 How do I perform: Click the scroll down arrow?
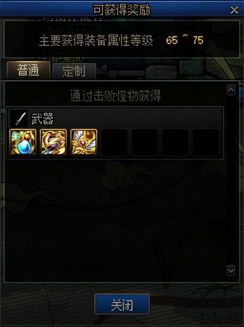231,271
